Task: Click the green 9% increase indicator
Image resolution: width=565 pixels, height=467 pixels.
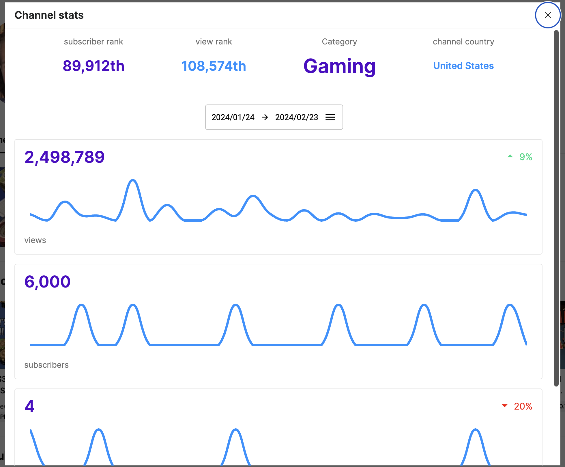Action: [x=520, y=157]
